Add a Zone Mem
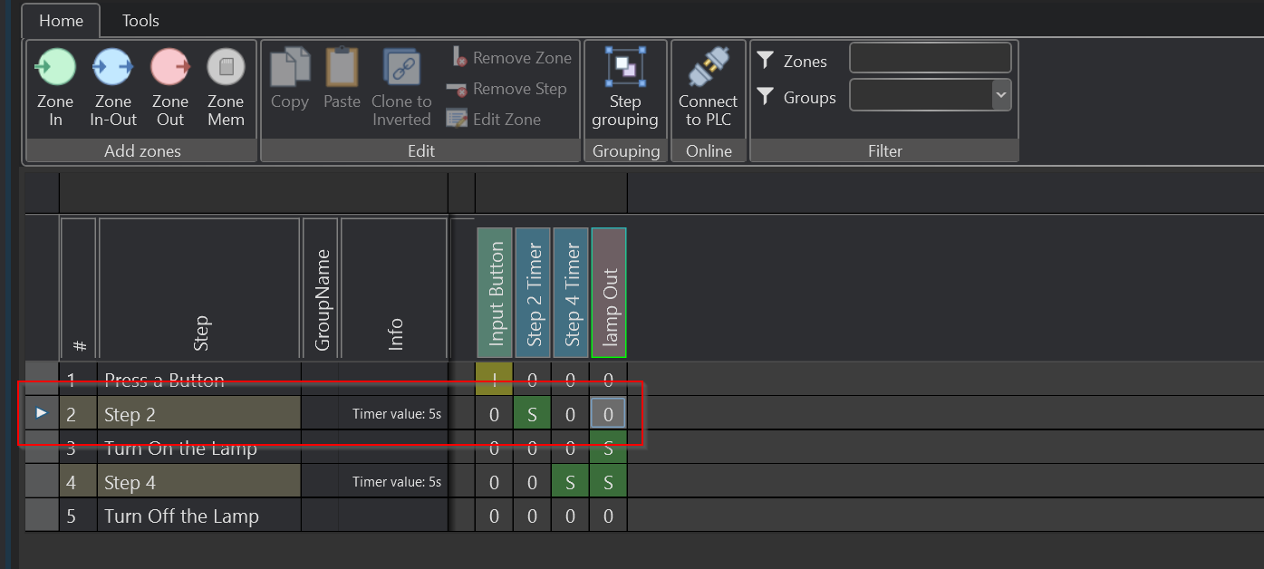The height and width of the screenshot is (569, 1264). point(226,88)
